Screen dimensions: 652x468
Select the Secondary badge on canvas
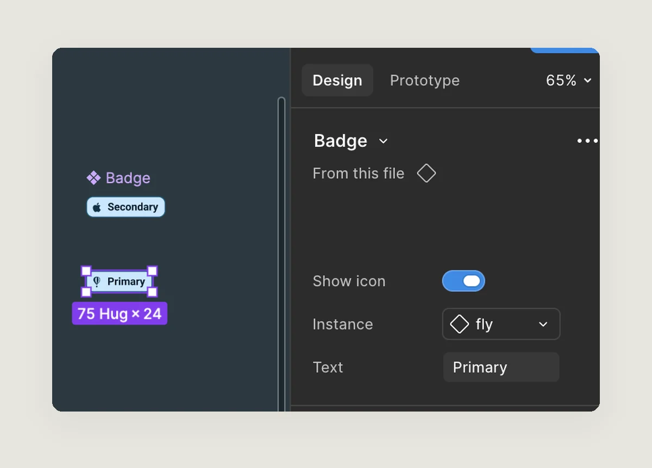(x=126, y=207)
